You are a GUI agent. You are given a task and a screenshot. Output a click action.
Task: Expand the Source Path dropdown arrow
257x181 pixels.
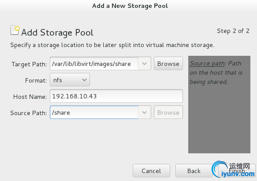point(145,112)
